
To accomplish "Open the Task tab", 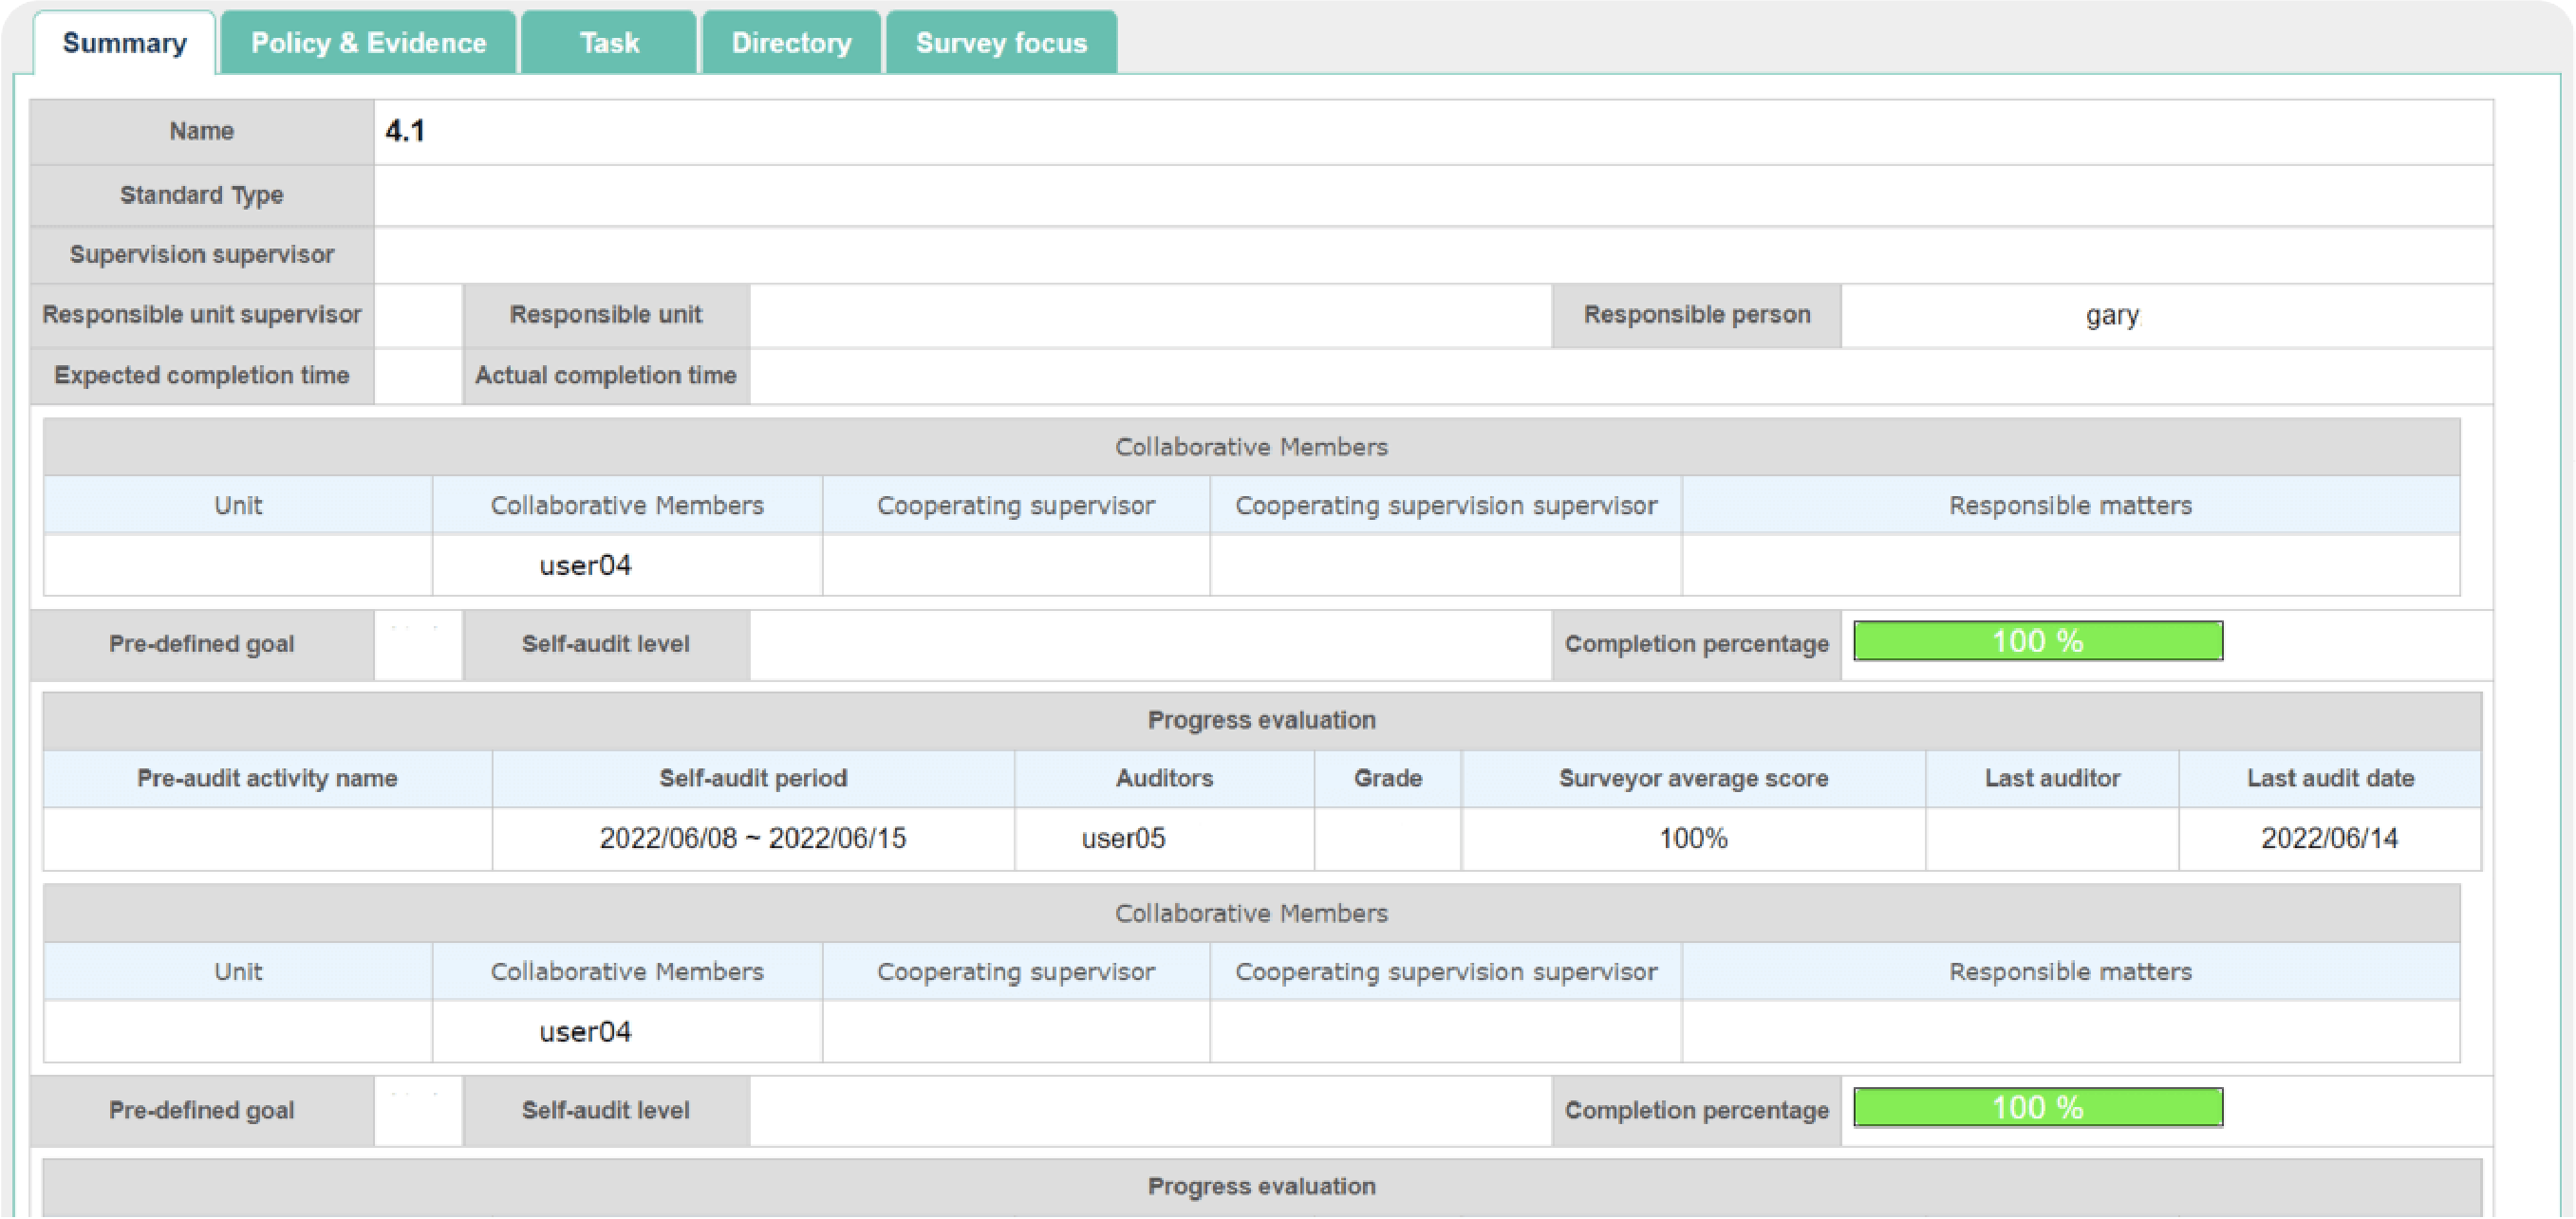I will click(609, 43).
